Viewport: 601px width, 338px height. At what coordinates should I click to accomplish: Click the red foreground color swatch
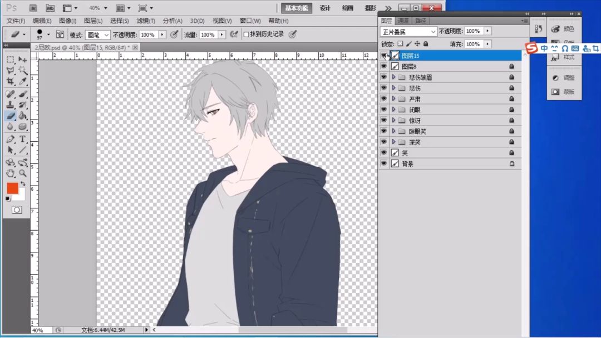coord(12,188)
